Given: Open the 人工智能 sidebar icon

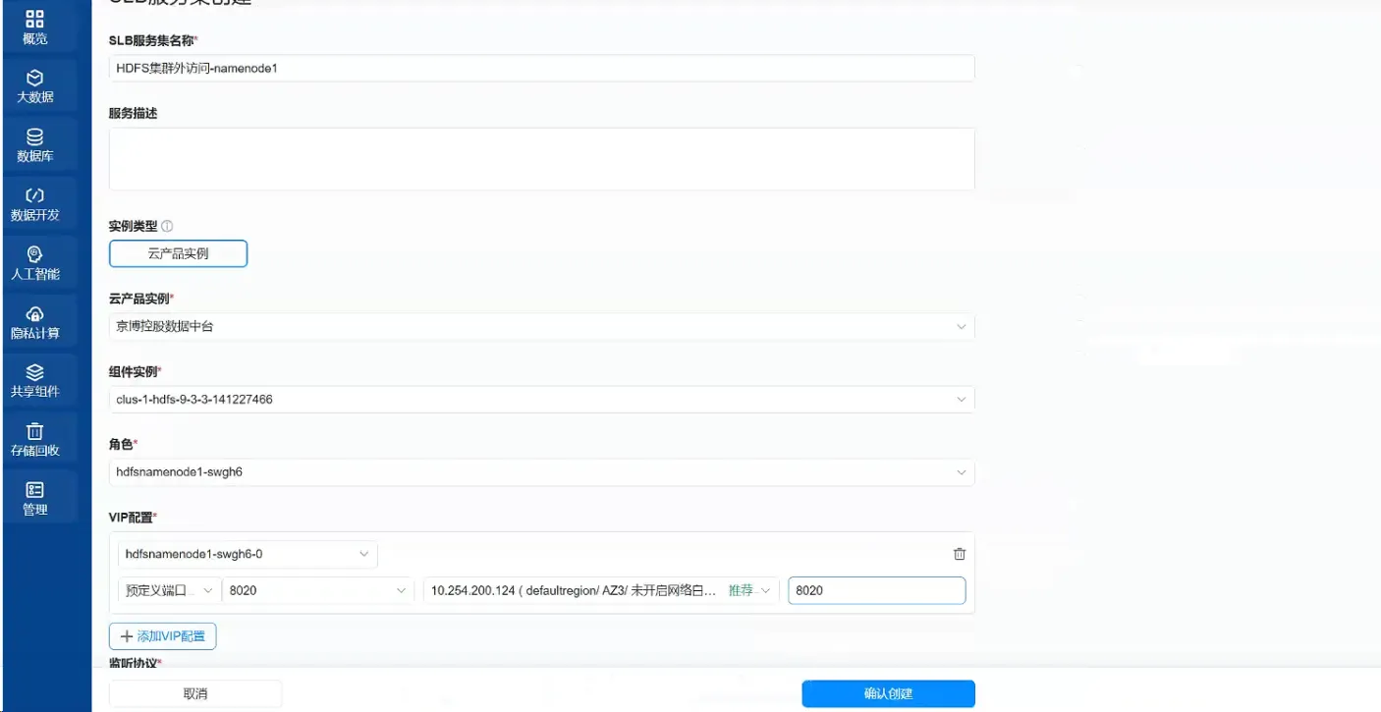Looking at the screenshot, I should (34, 262).
